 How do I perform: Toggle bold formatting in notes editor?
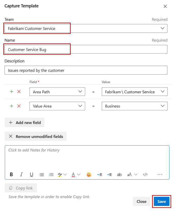click(11, 174)
